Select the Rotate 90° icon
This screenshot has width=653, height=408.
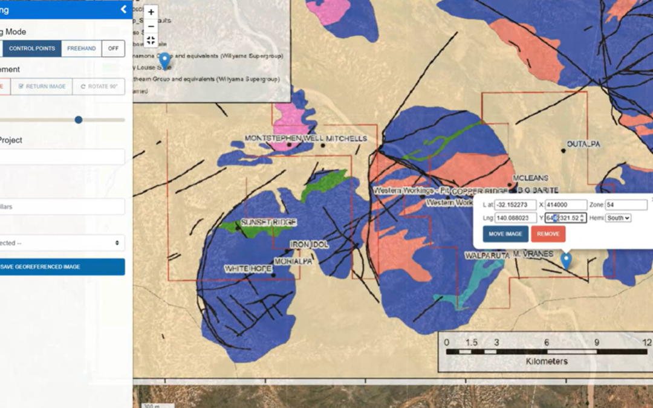click(99, 86)
